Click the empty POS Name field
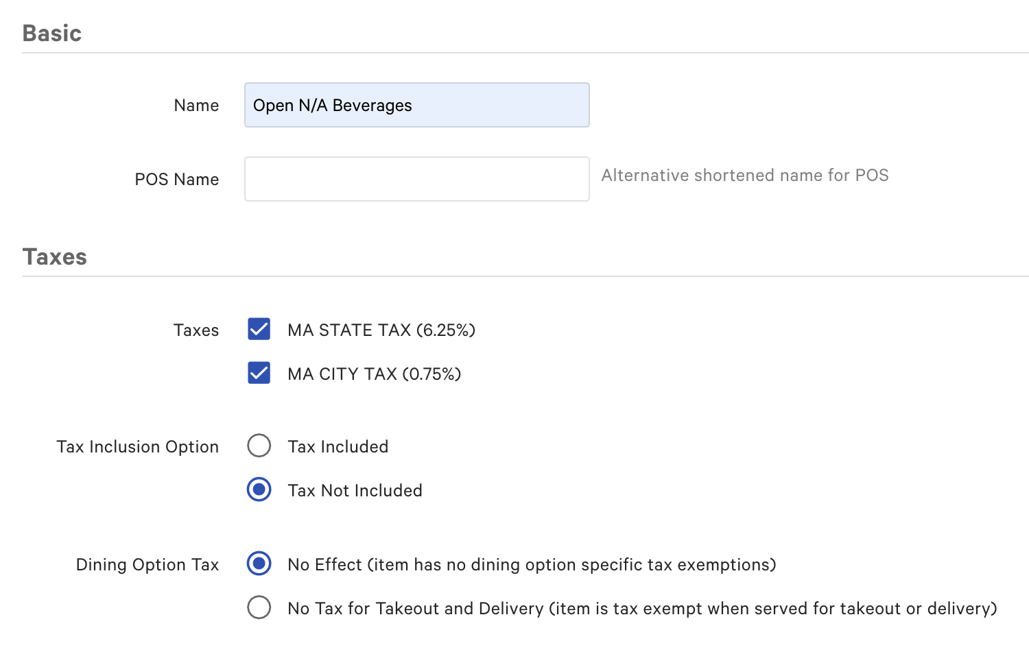The height and width of the screenshot is (665, 1029). coord(416,178)
